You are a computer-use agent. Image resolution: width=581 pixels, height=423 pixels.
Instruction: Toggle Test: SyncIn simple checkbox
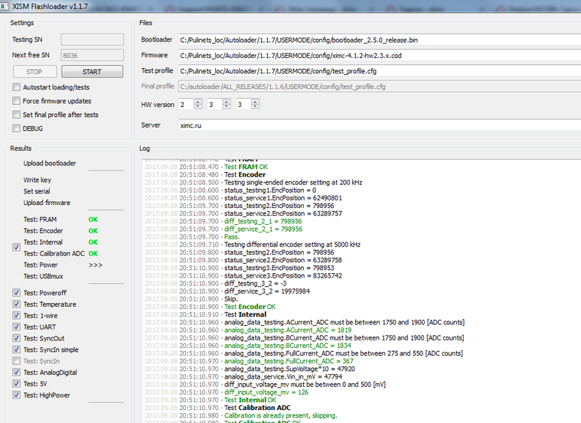pyautogui.click(x=16, y=350)
